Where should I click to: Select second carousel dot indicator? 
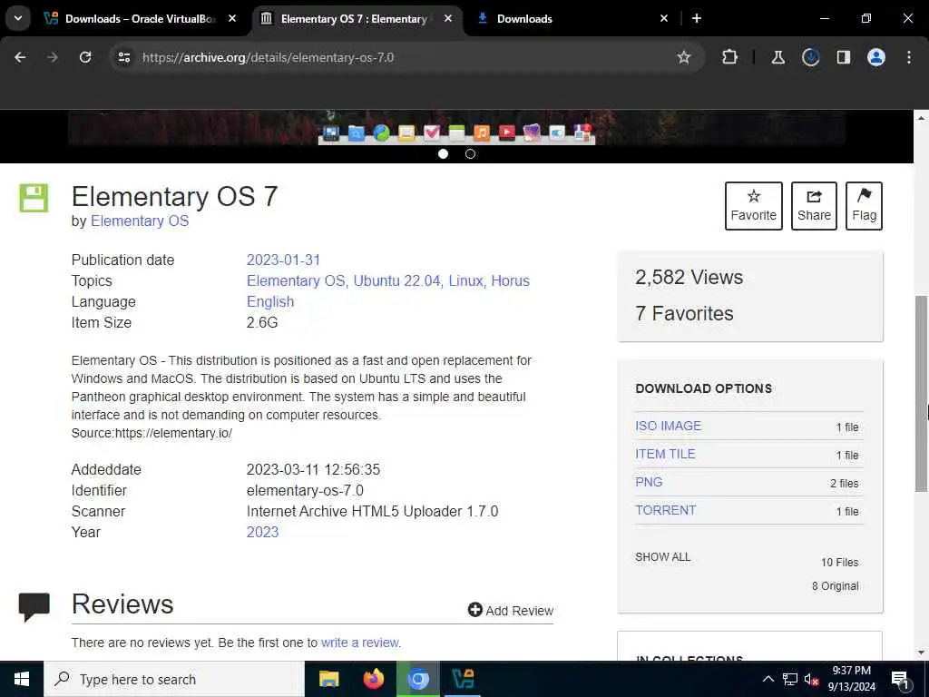471,154
